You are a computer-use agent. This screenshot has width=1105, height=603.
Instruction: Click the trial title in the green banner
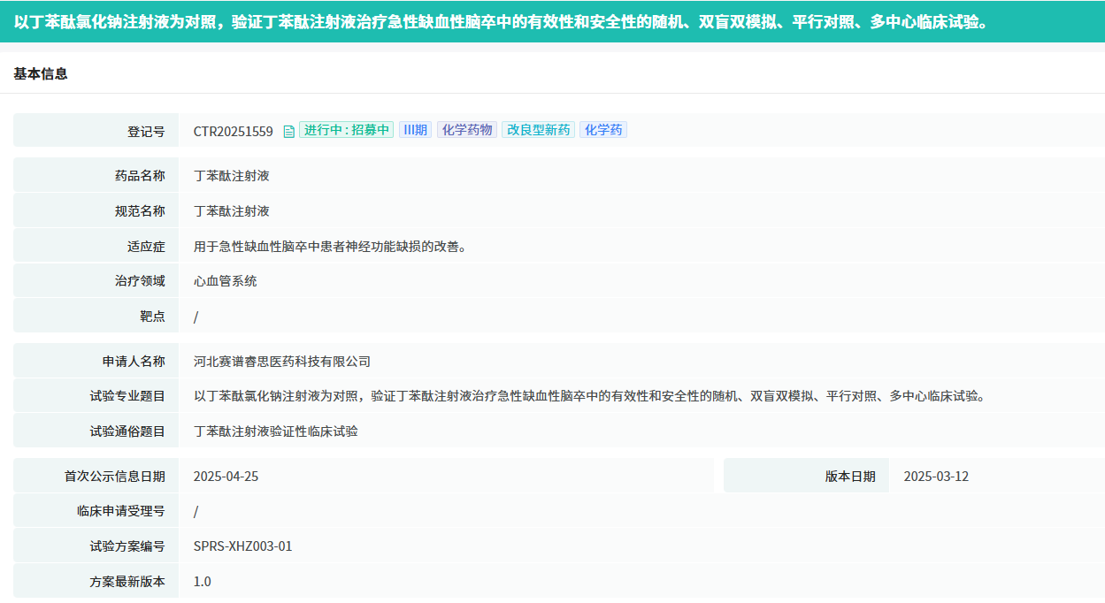pos(501,21)
